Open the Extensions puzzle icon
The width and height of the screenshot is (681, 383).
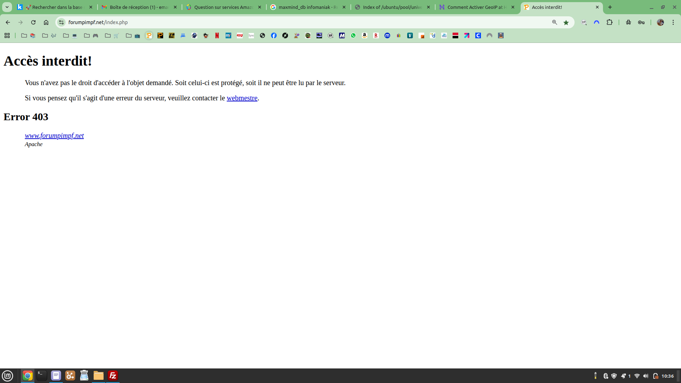(x=609, y=22)
